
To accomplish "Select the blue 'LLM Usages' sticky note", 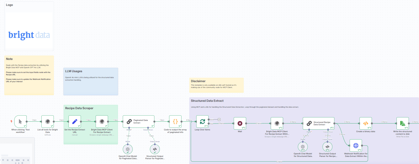I will tap(91, 82).
